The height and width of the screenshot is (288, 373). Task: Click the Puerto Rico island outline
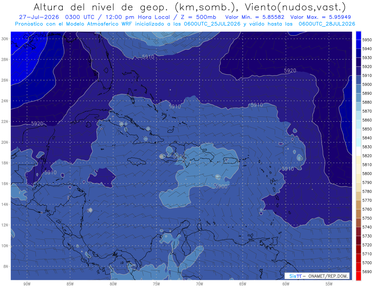(231, 160)
